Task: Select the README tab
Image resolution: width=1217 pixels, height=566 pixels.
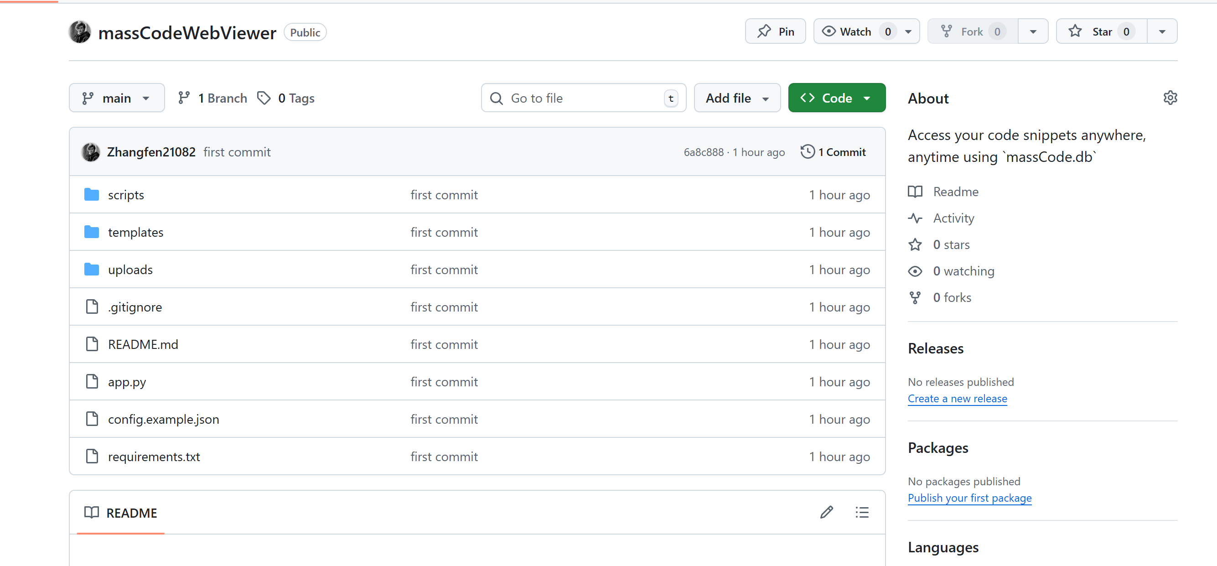Action: pyautogui.click(x=121, y=513)
